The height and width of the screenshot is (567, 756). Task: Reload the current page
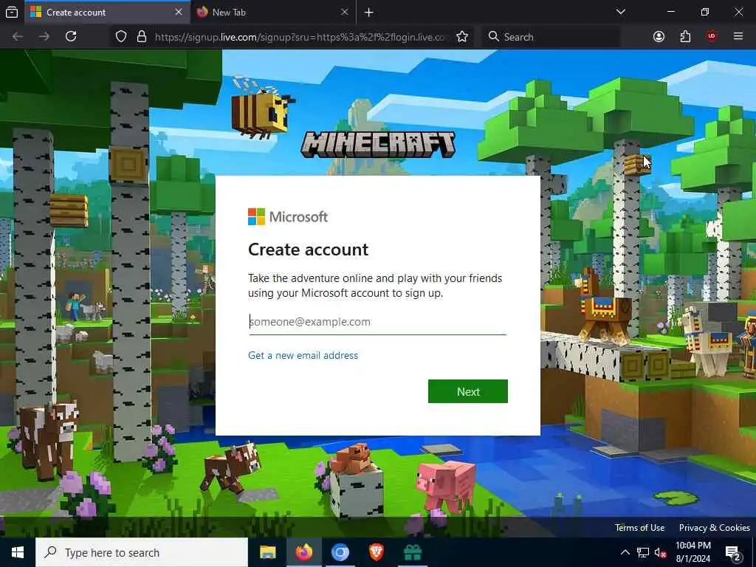click(x=72, y=37)
